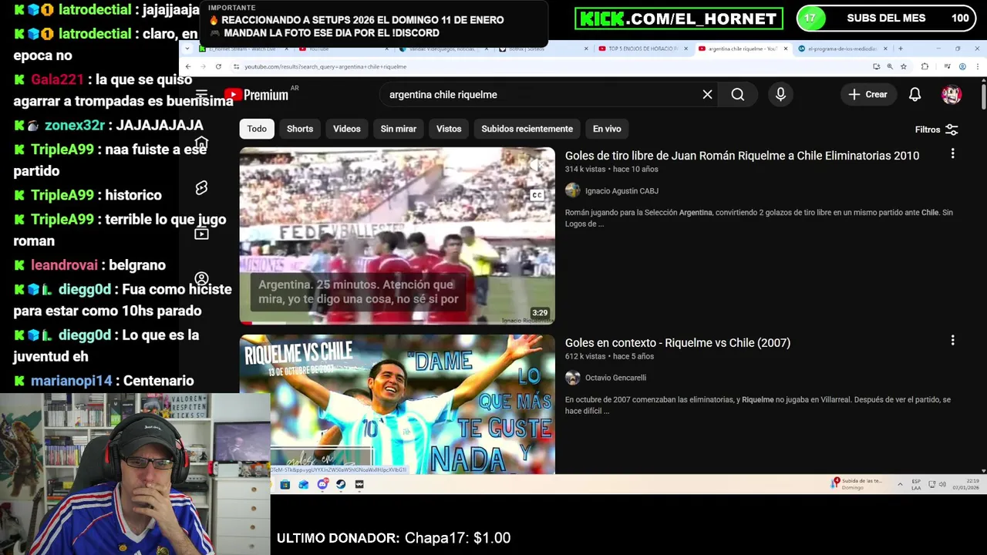Open Steam from the taskbar
The height and width of the screenshot is (555, 987).
(341, 484)
